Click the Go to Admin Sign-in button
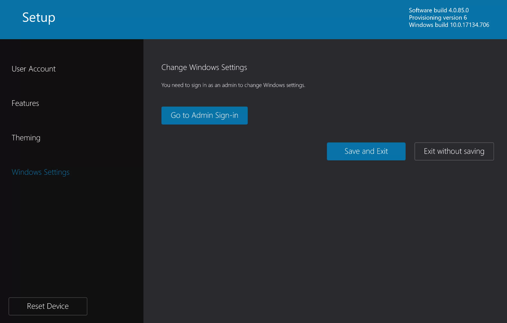Screen dimensions: 507x323 coord(205,115)
